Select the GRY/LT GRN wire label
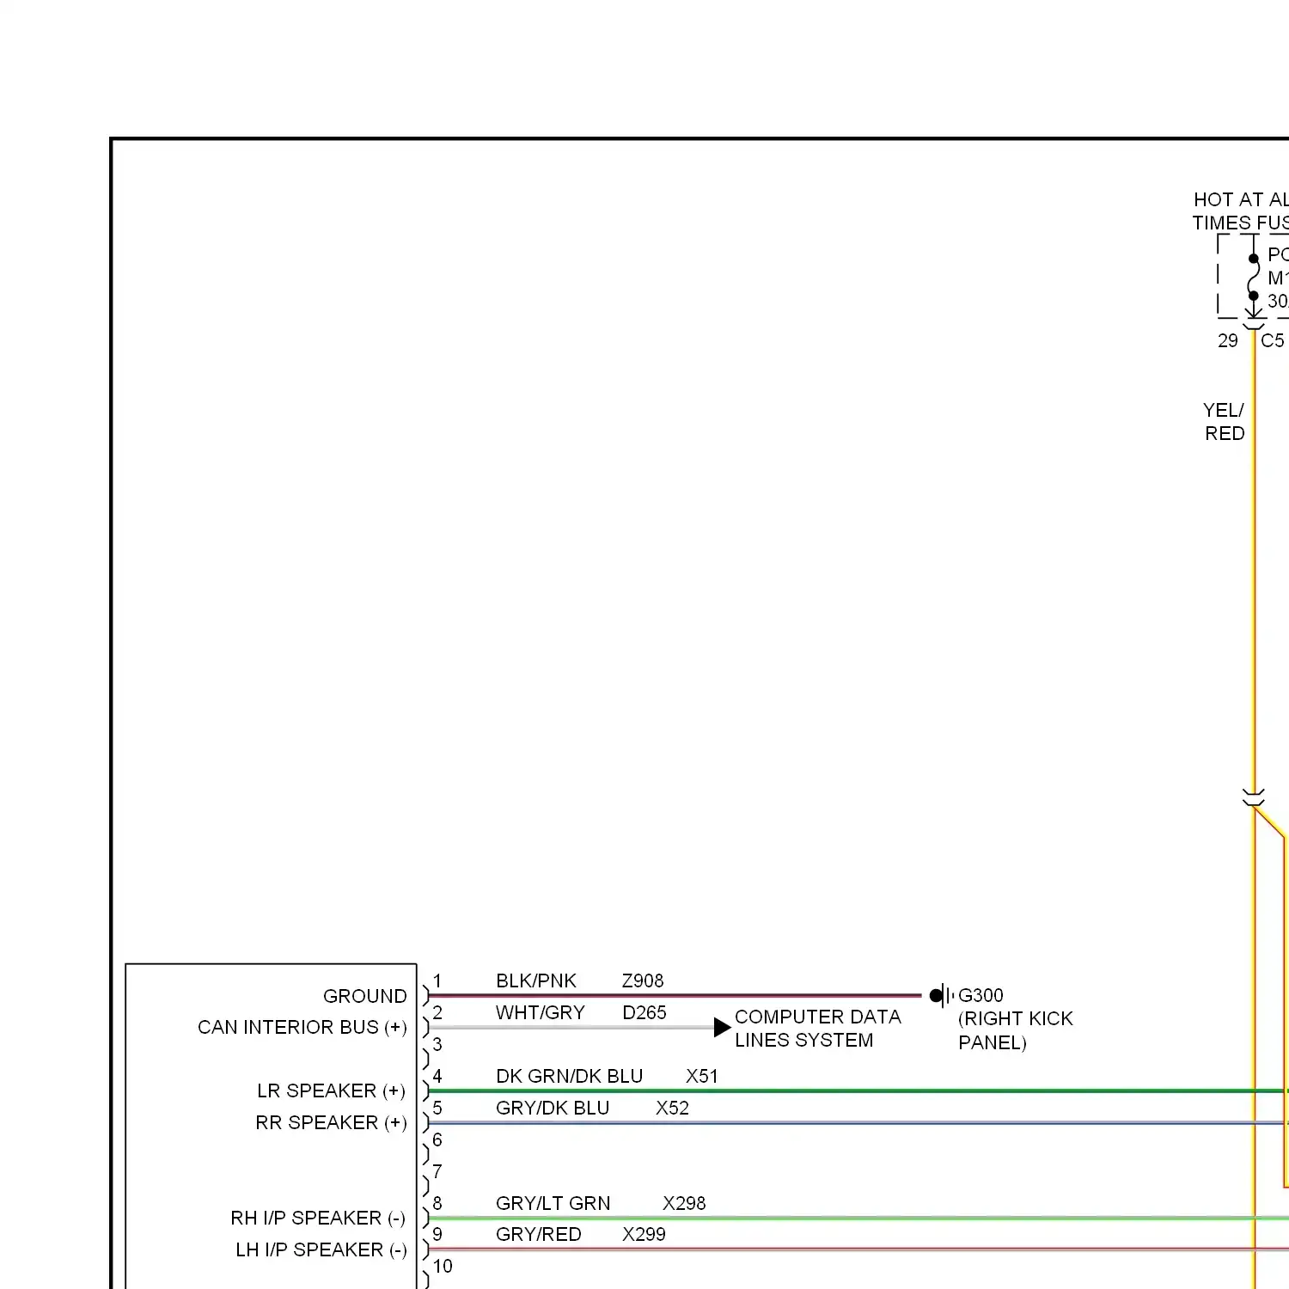 pos(553,1203)
